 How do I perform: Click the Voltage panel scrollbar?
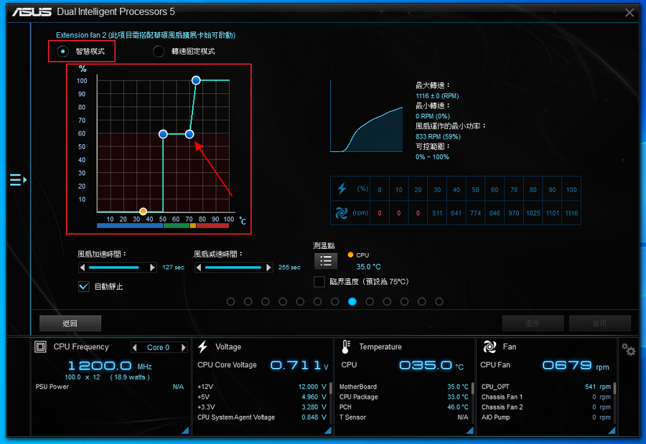330,388
